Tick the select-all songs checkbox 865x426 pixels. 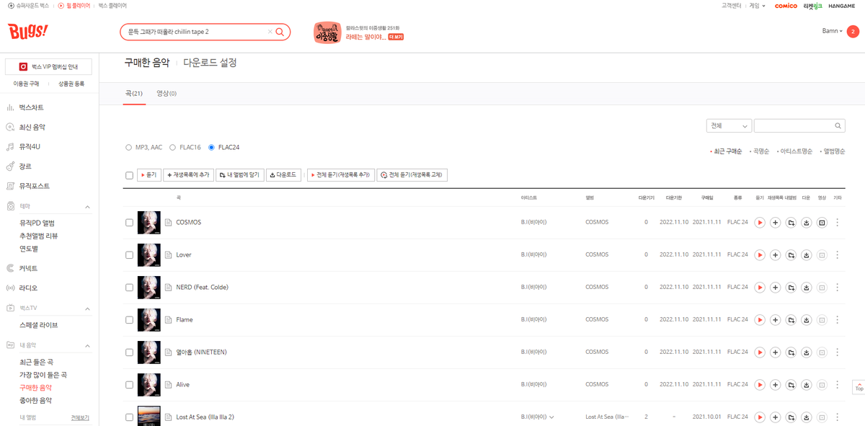pyautogui.click(x=129, y=175)
